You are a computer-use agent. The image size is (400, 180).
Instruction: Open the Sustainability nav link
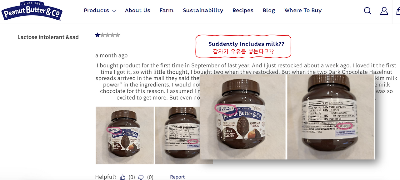point(203,10)
